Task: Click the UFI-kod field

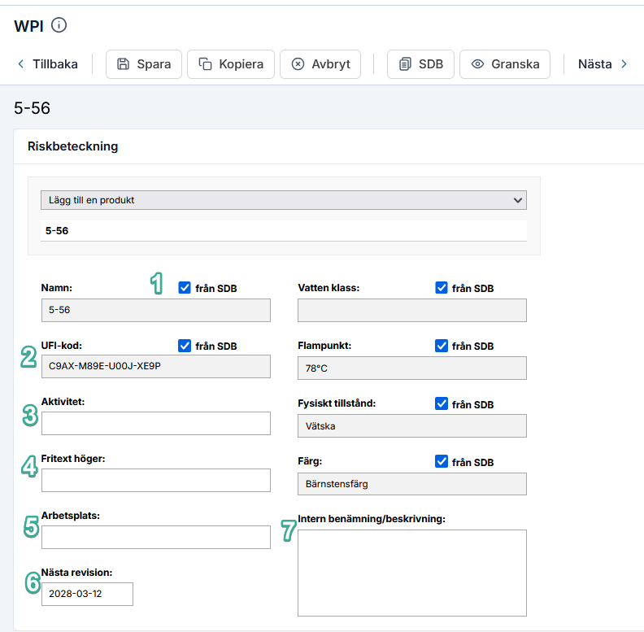Action: [x=155, y=367]
